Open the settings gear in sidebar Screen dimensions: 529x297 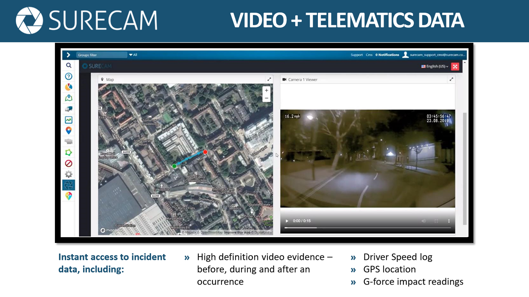coord(69,174)
